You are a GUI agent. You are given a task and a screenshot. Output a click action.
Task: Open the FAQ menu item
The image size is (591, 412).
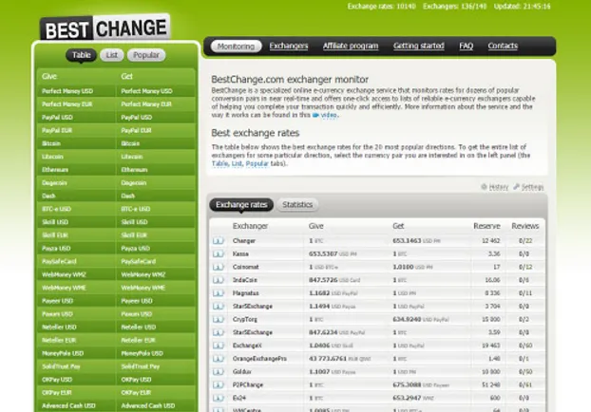[467, 46]
